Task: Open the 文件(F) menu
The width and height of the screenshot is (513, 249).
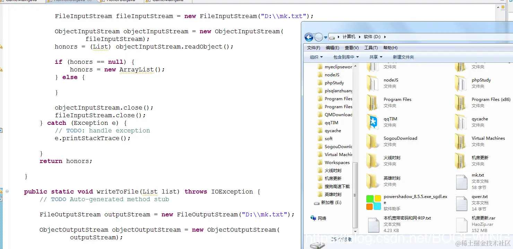Action: [314, 48]
